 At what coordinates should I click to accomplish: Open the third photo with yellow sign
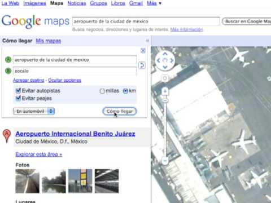click(x=80, y=181)
